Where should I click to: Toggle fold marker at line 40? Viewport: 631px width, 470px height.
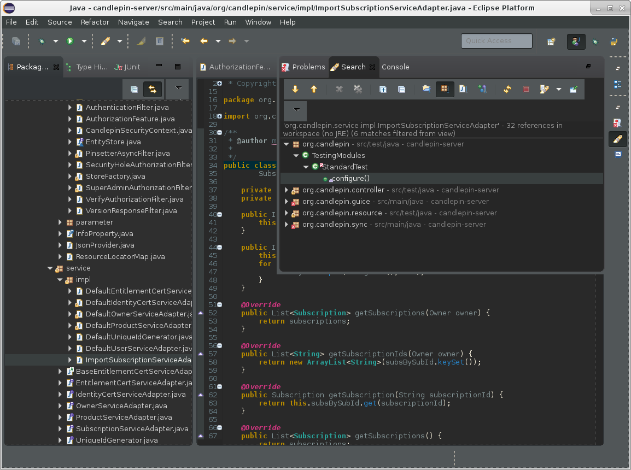(x=220, y=215)
